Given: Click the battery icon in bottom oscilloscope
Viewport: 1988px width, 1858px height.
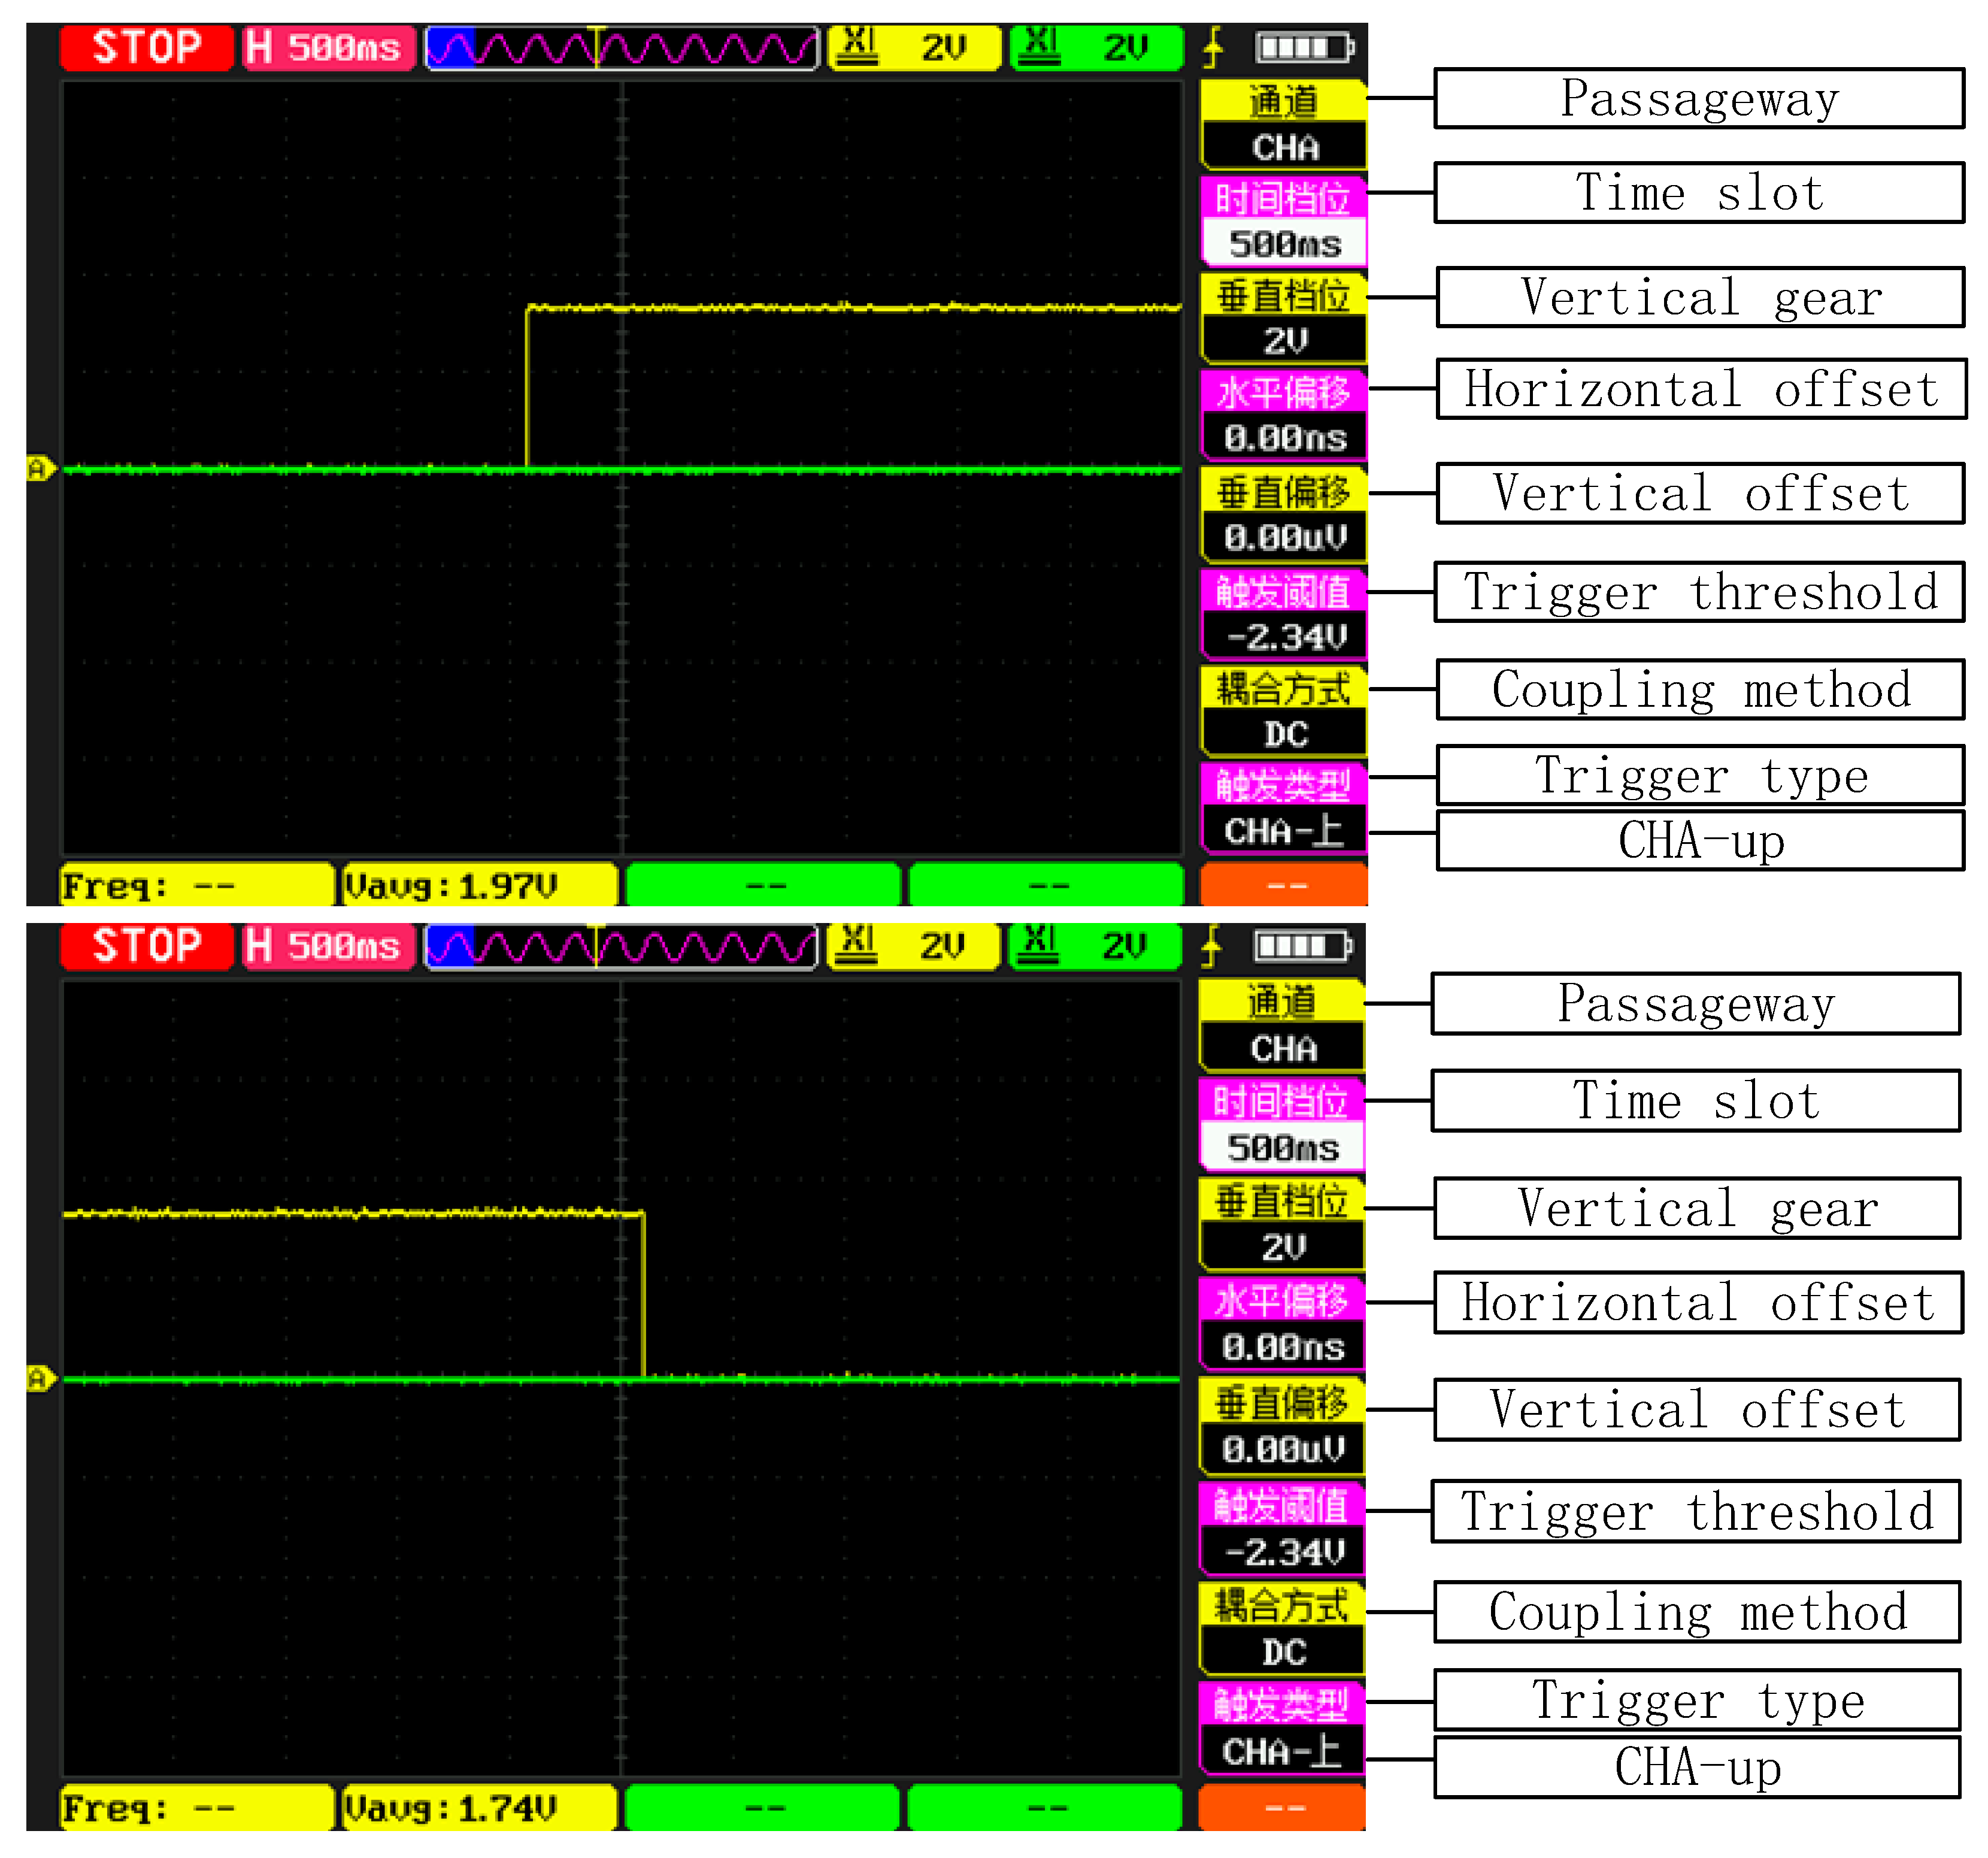Looking at the screenshot, I should coord(1303,946).
